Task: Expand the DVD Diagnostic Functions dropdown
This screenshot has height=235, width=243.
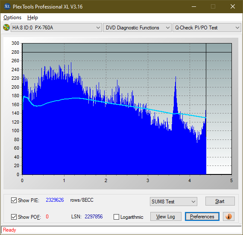Action: tap(137, 28)
